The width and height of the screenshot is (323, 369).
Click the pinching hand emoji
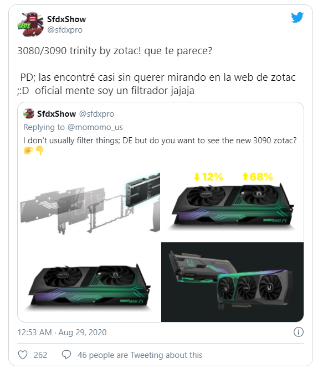pos(28,150)
